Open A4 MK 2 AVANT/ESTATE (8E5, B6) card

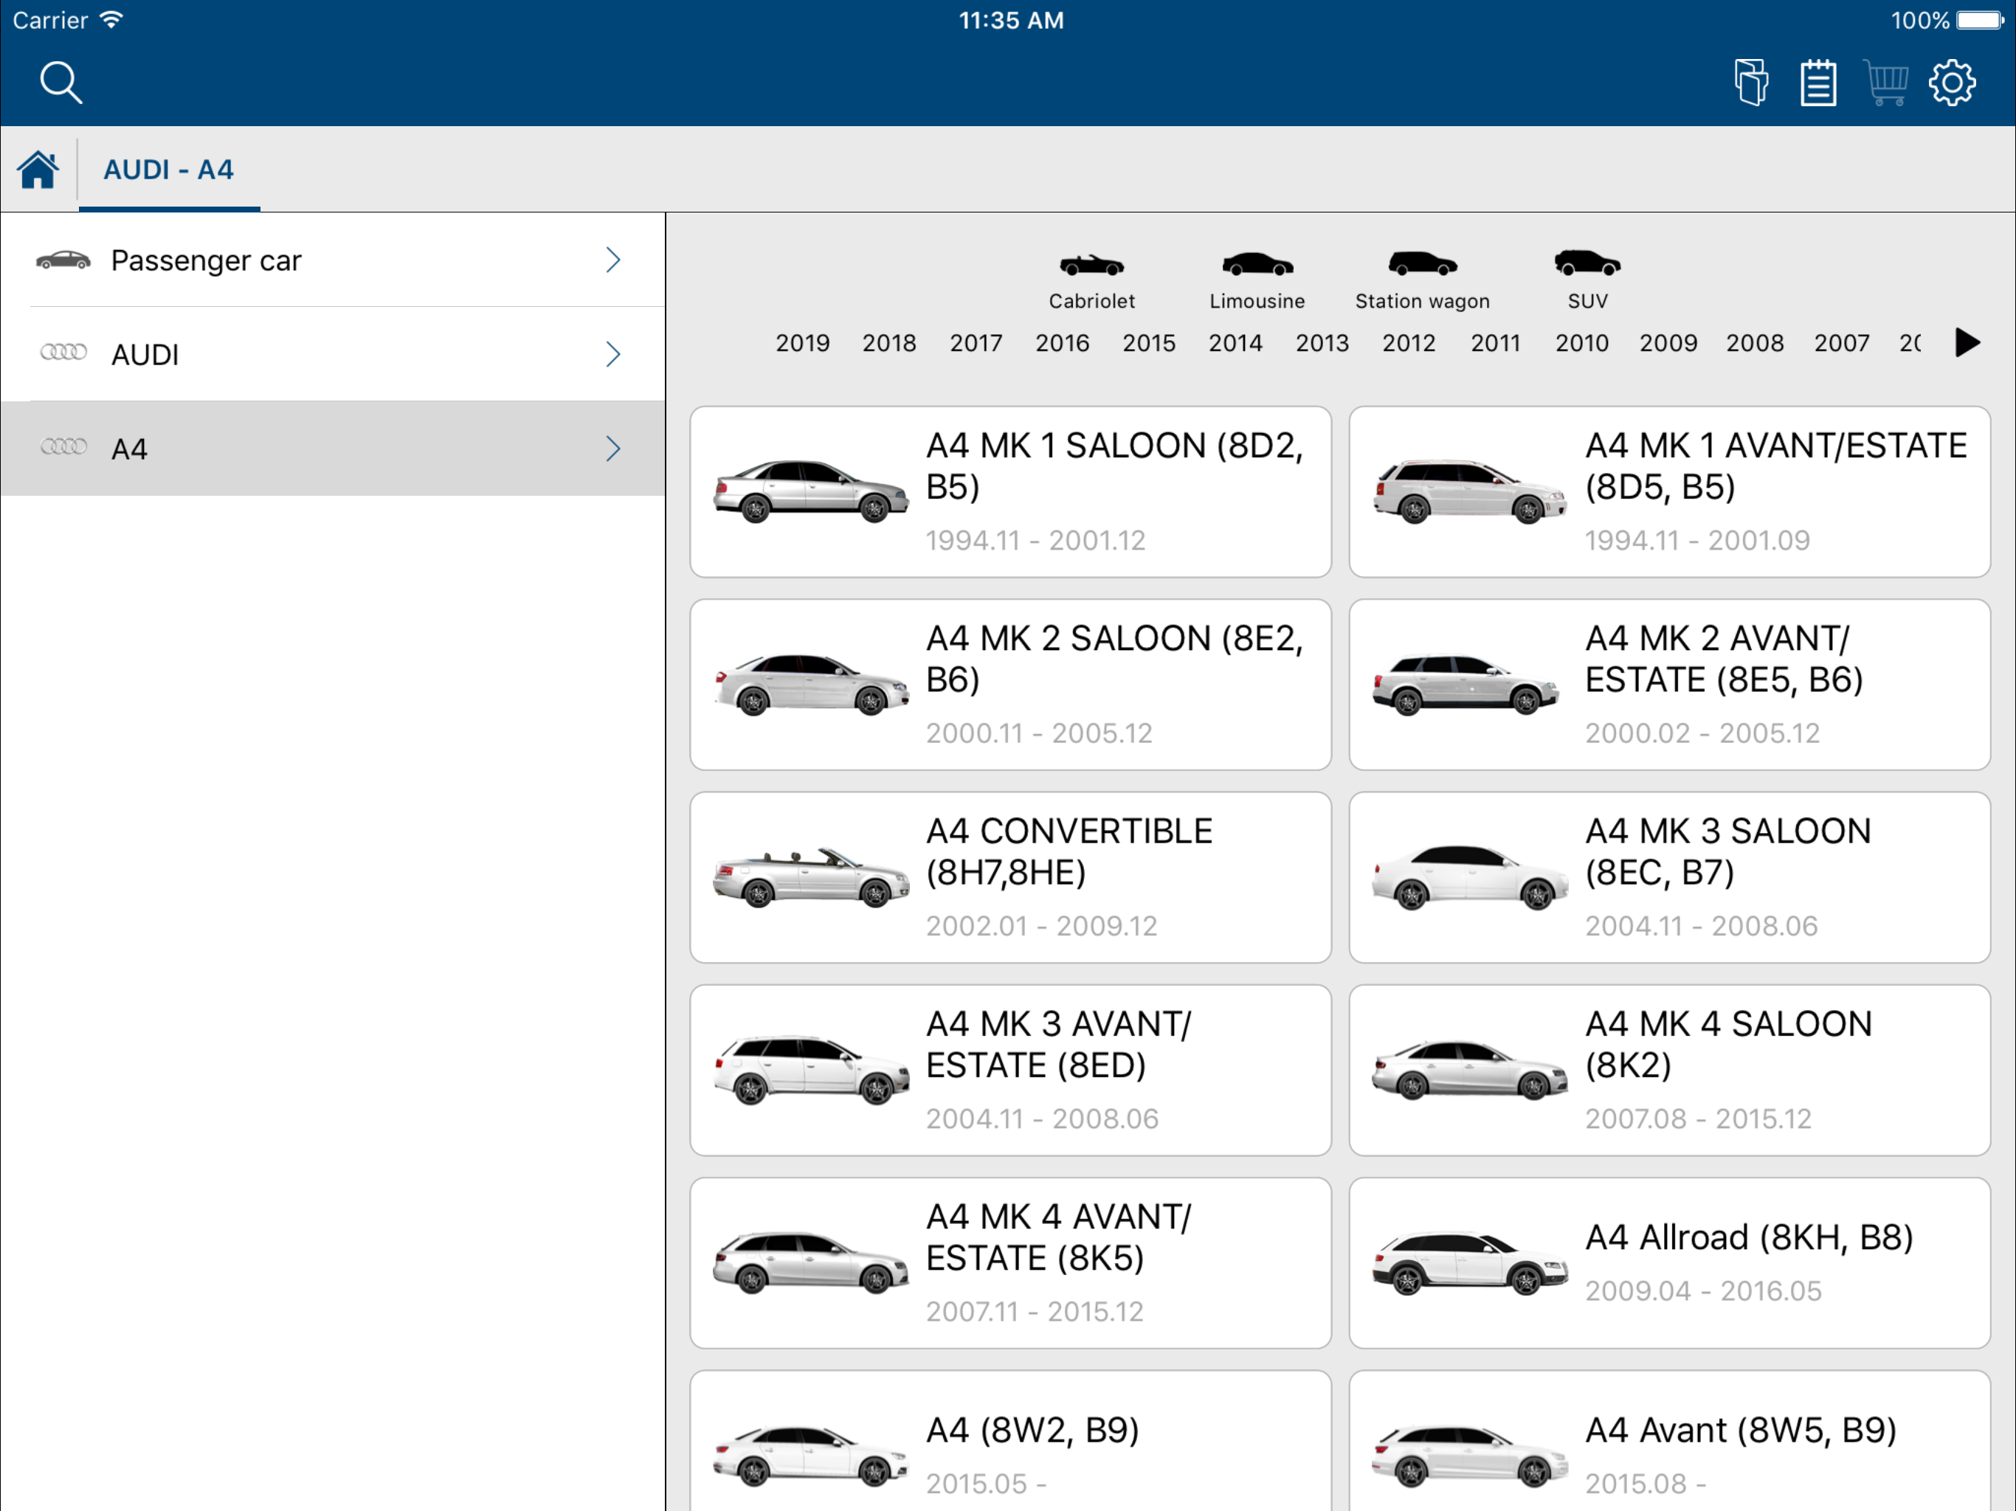1668,685
